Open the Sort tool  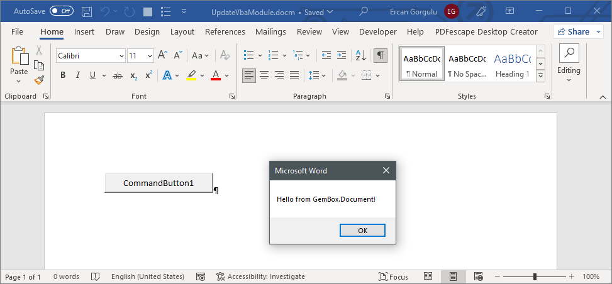(x=361, y=55)
